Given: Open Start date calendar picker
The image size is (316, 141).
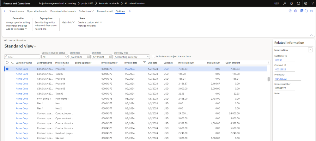Looking at the screenshot, I should point(88,57).
